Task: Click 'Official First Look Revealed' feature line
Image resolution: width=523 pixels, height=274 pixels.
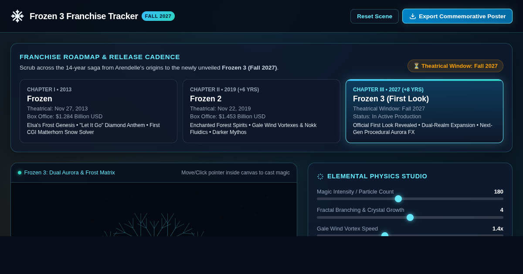Action: [423, 129]
